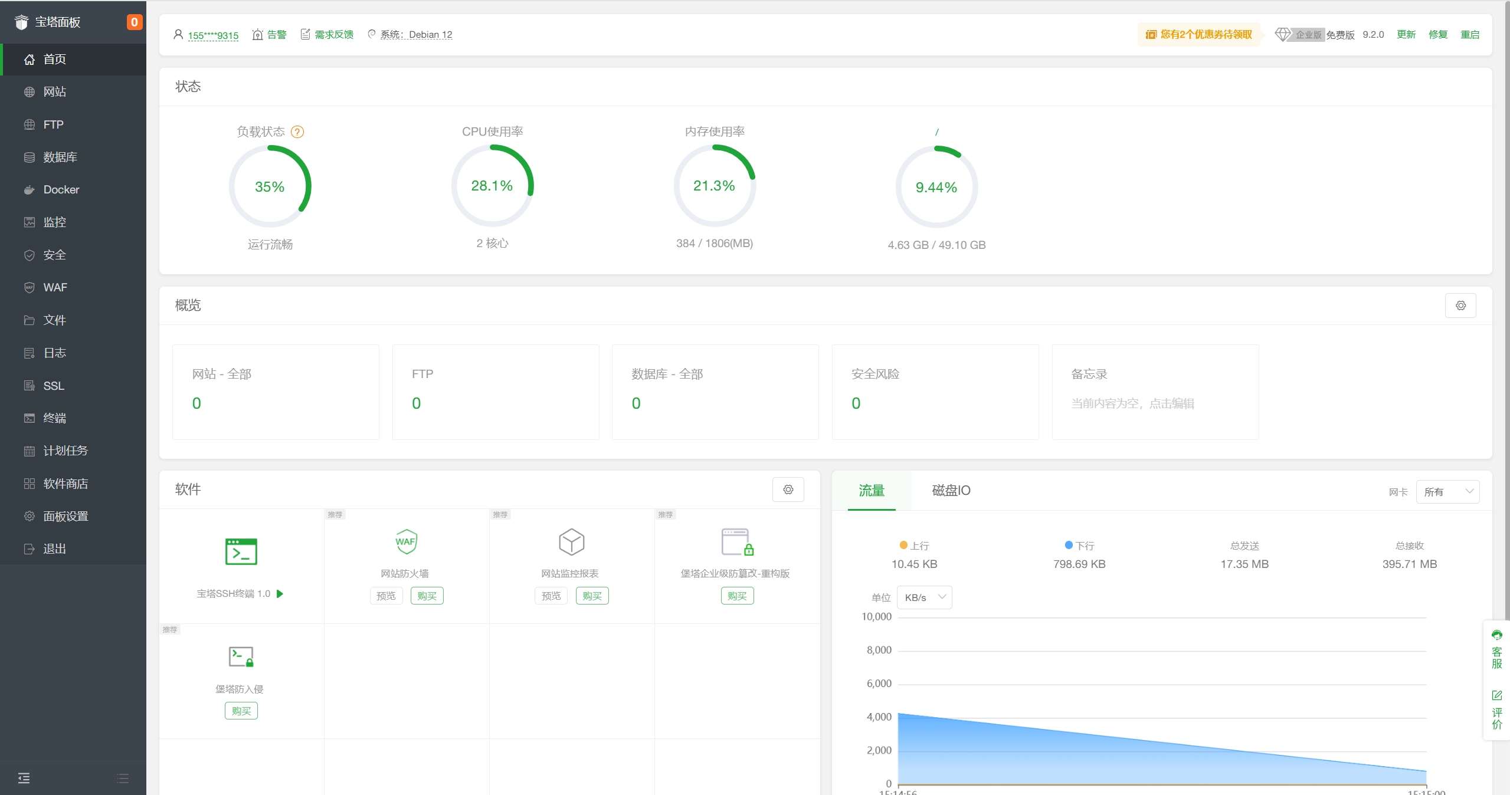
Task: Click the 网站监控报表 cube icon
Action: [571, 541]
